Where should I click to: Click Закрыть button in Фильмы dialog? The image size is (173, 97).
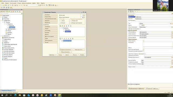click(x=75, y=55)
